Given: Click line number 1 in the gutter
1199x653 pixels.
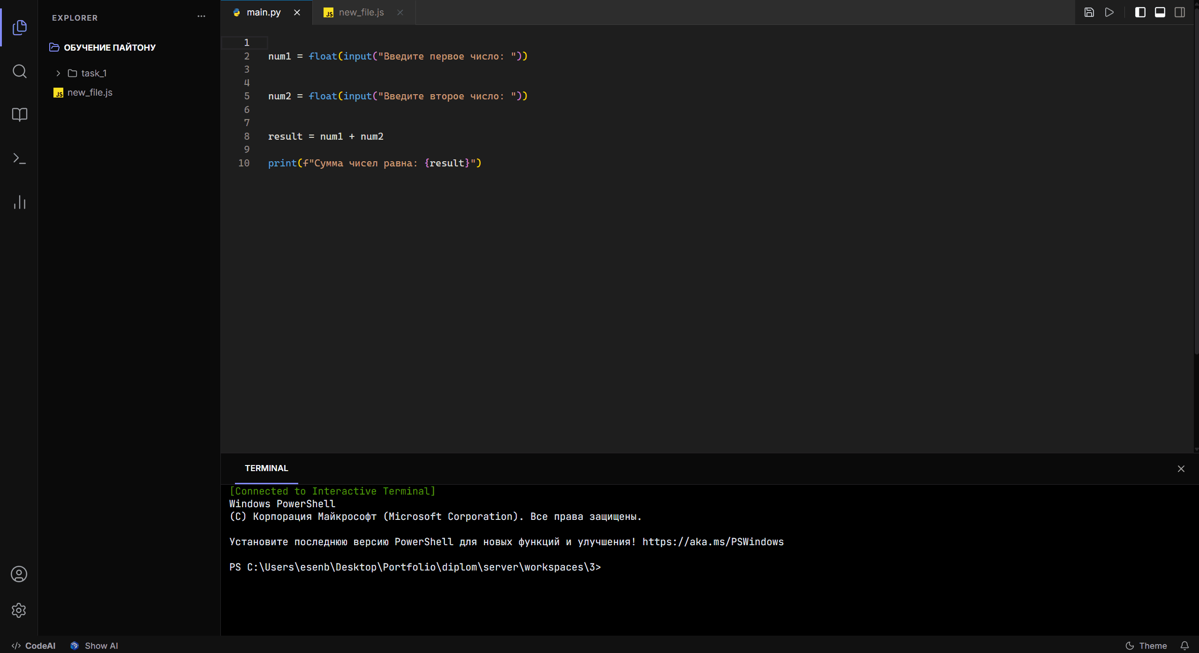Looking at the screenshot, I should pos(247,43).
